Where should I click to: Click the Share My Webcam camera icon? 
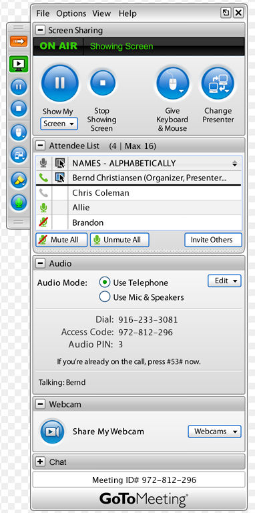click(52, 432)
